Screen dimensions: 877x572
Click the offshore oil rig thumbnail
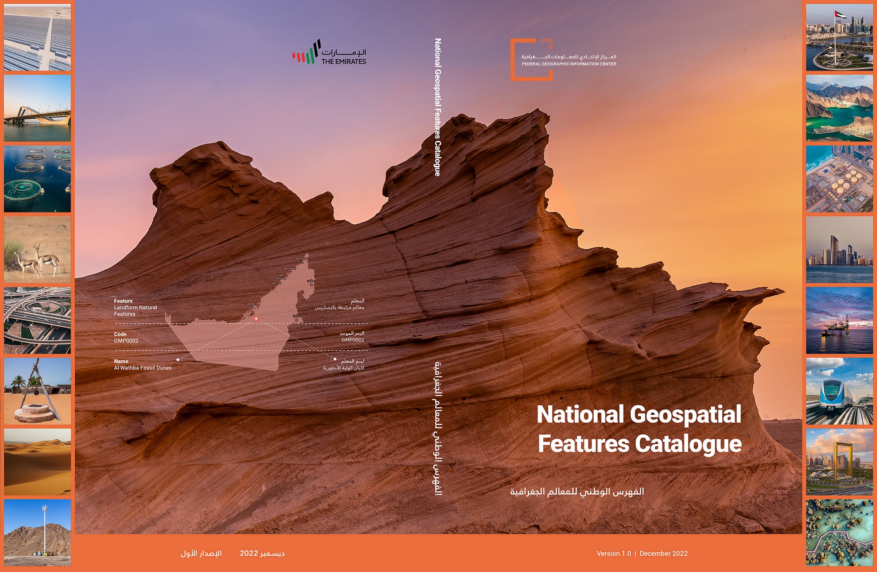click(839, 320)
